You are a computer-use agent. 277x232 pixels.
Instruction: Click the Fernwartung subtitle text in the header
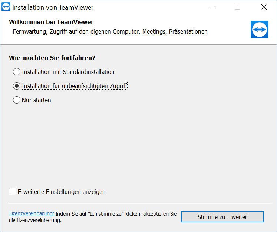110,32
